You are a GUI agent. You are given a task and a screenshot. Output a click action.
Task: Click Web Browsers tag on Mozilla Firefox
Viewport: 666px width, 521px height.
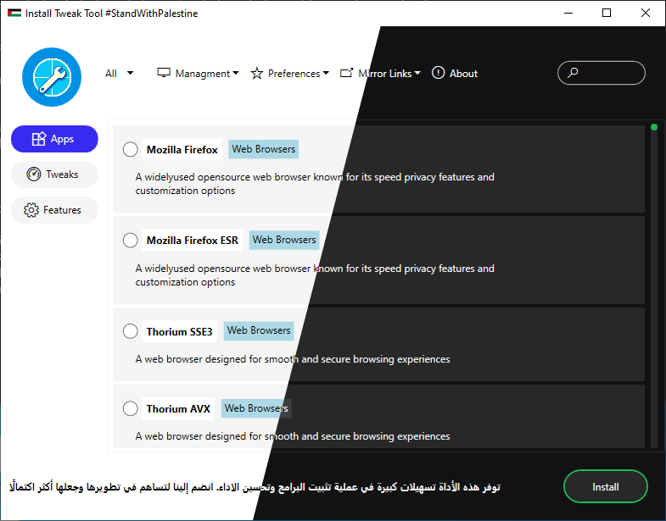pyautogui.click(x=263, y=149)
